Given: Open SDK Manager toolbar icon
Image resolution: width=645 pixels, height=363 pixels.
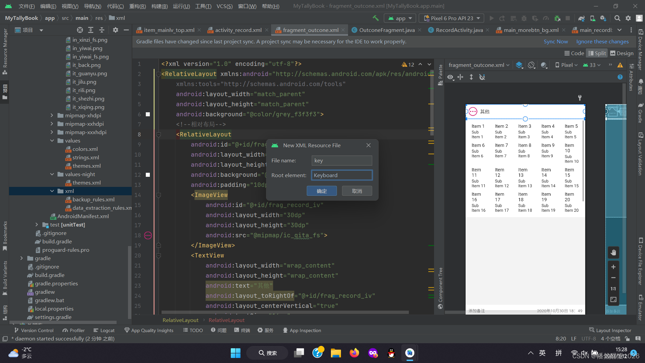Looking at the screenshot, I should [x=603, y=18].
